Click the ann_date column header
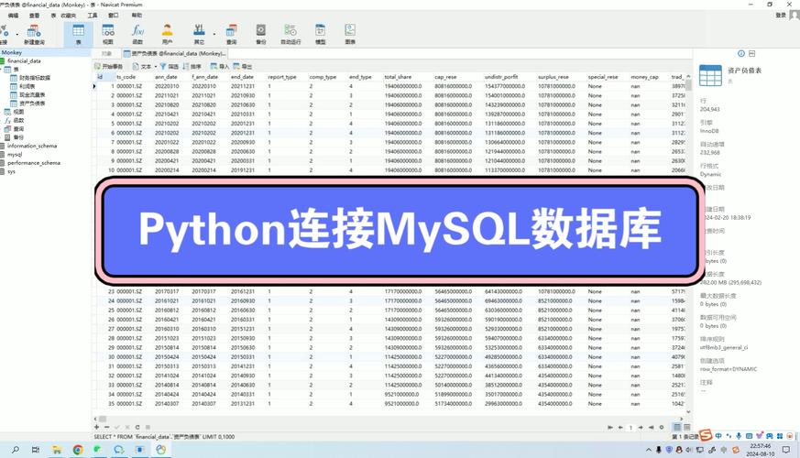Screen dimensions: 800x458 pyautogui.click(x=167, y=77)
